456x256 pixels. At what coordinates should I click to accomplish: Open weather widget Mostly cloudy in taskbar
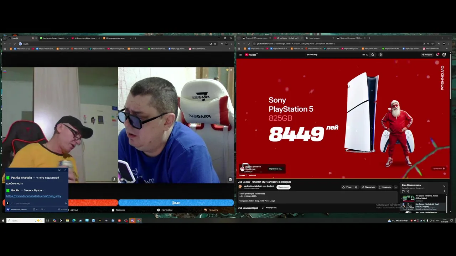(x=398, y=220)
